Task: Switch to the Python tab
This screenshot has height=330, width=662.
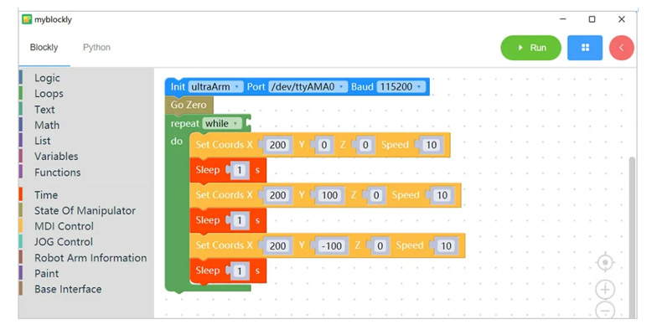Action: pyautogui.click(x=96, y=47)
